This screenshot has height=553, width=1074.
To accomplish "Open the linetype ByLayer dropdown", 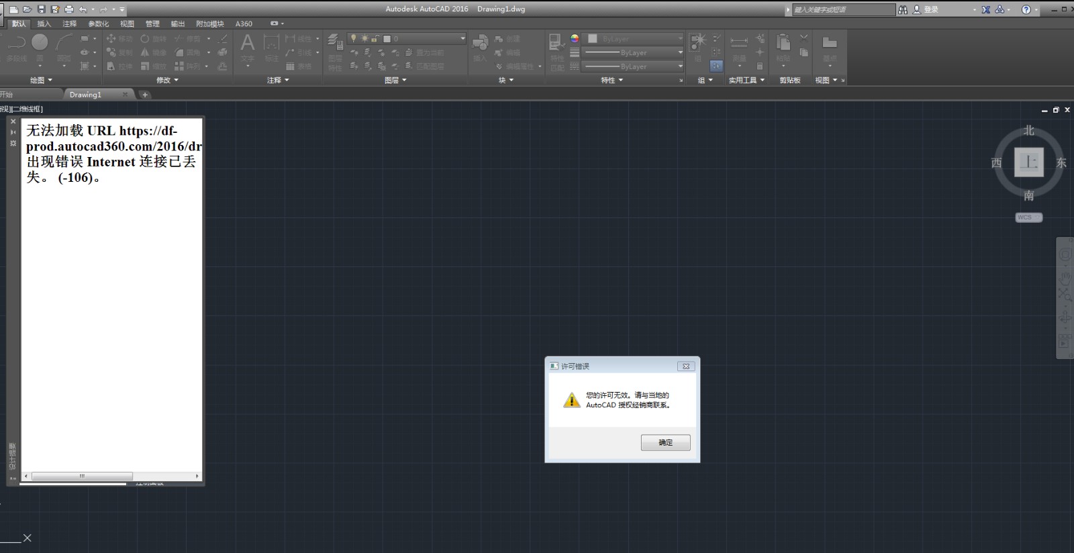I will pos(632,66).
